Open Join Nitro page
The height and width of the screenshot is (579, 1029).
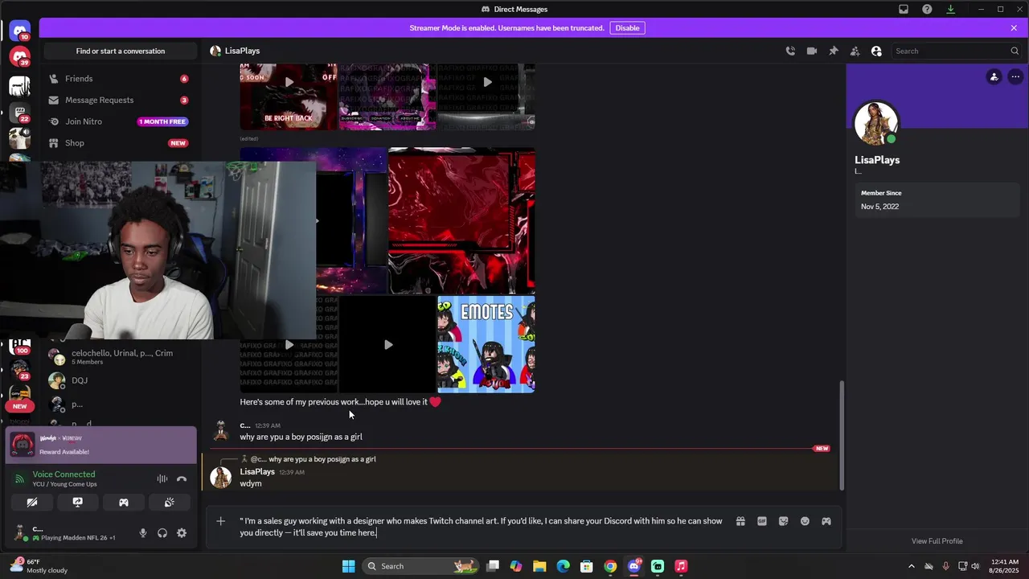tap(119, 121)
